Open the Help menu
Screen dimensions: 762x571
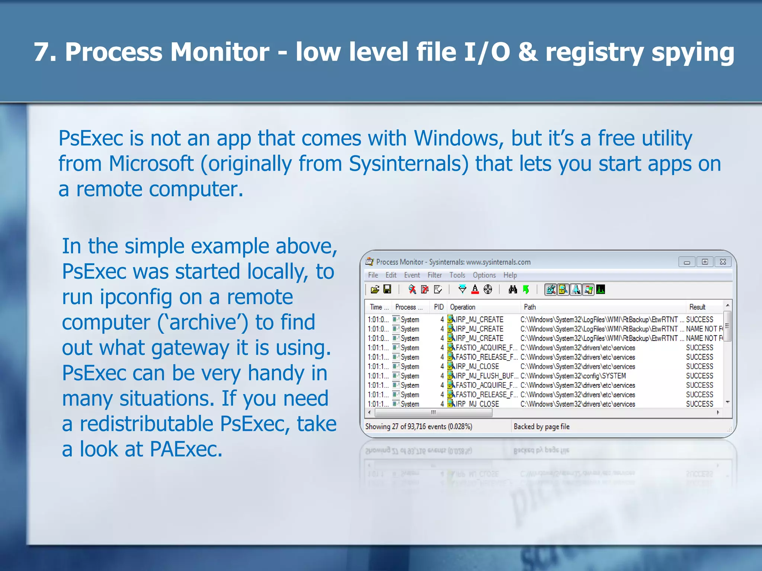510,275
